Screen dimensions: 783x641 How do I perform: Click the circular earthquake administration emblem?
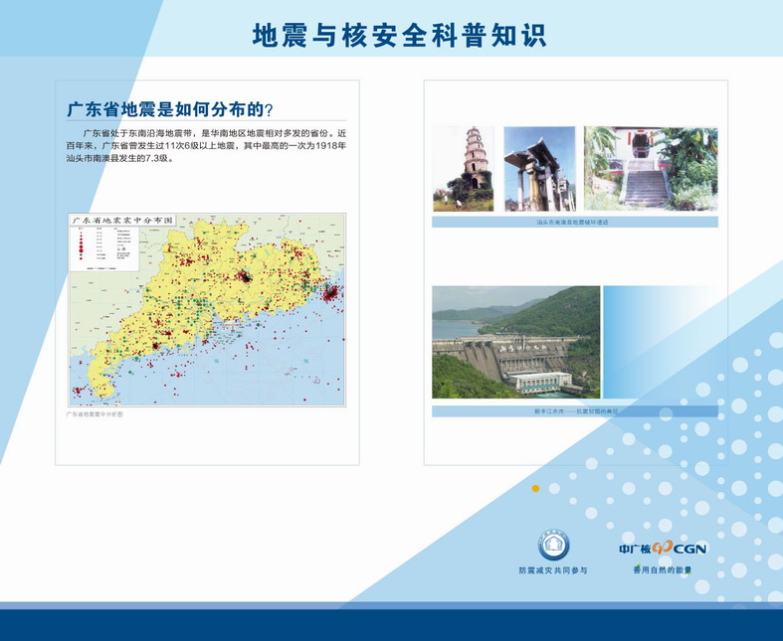click(x=553, y=546)
